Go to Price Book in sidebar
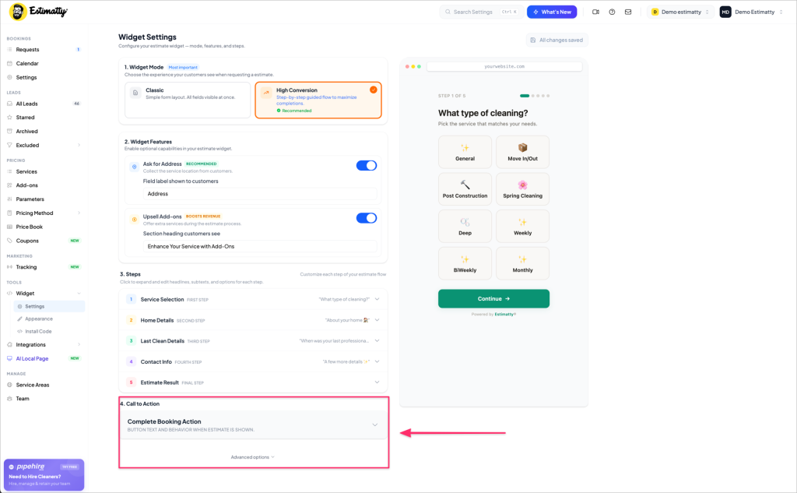This screenshot has height=493, width=797. click(x=29, y=227)
